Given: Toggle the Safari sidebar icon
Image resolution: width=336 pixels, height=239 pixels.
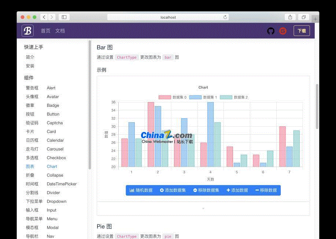Looking at the screenshot, I should point(64,17).
